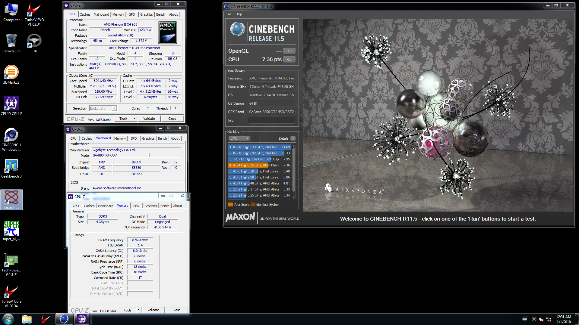Click the Cinebench globe logo

(237, 29)
